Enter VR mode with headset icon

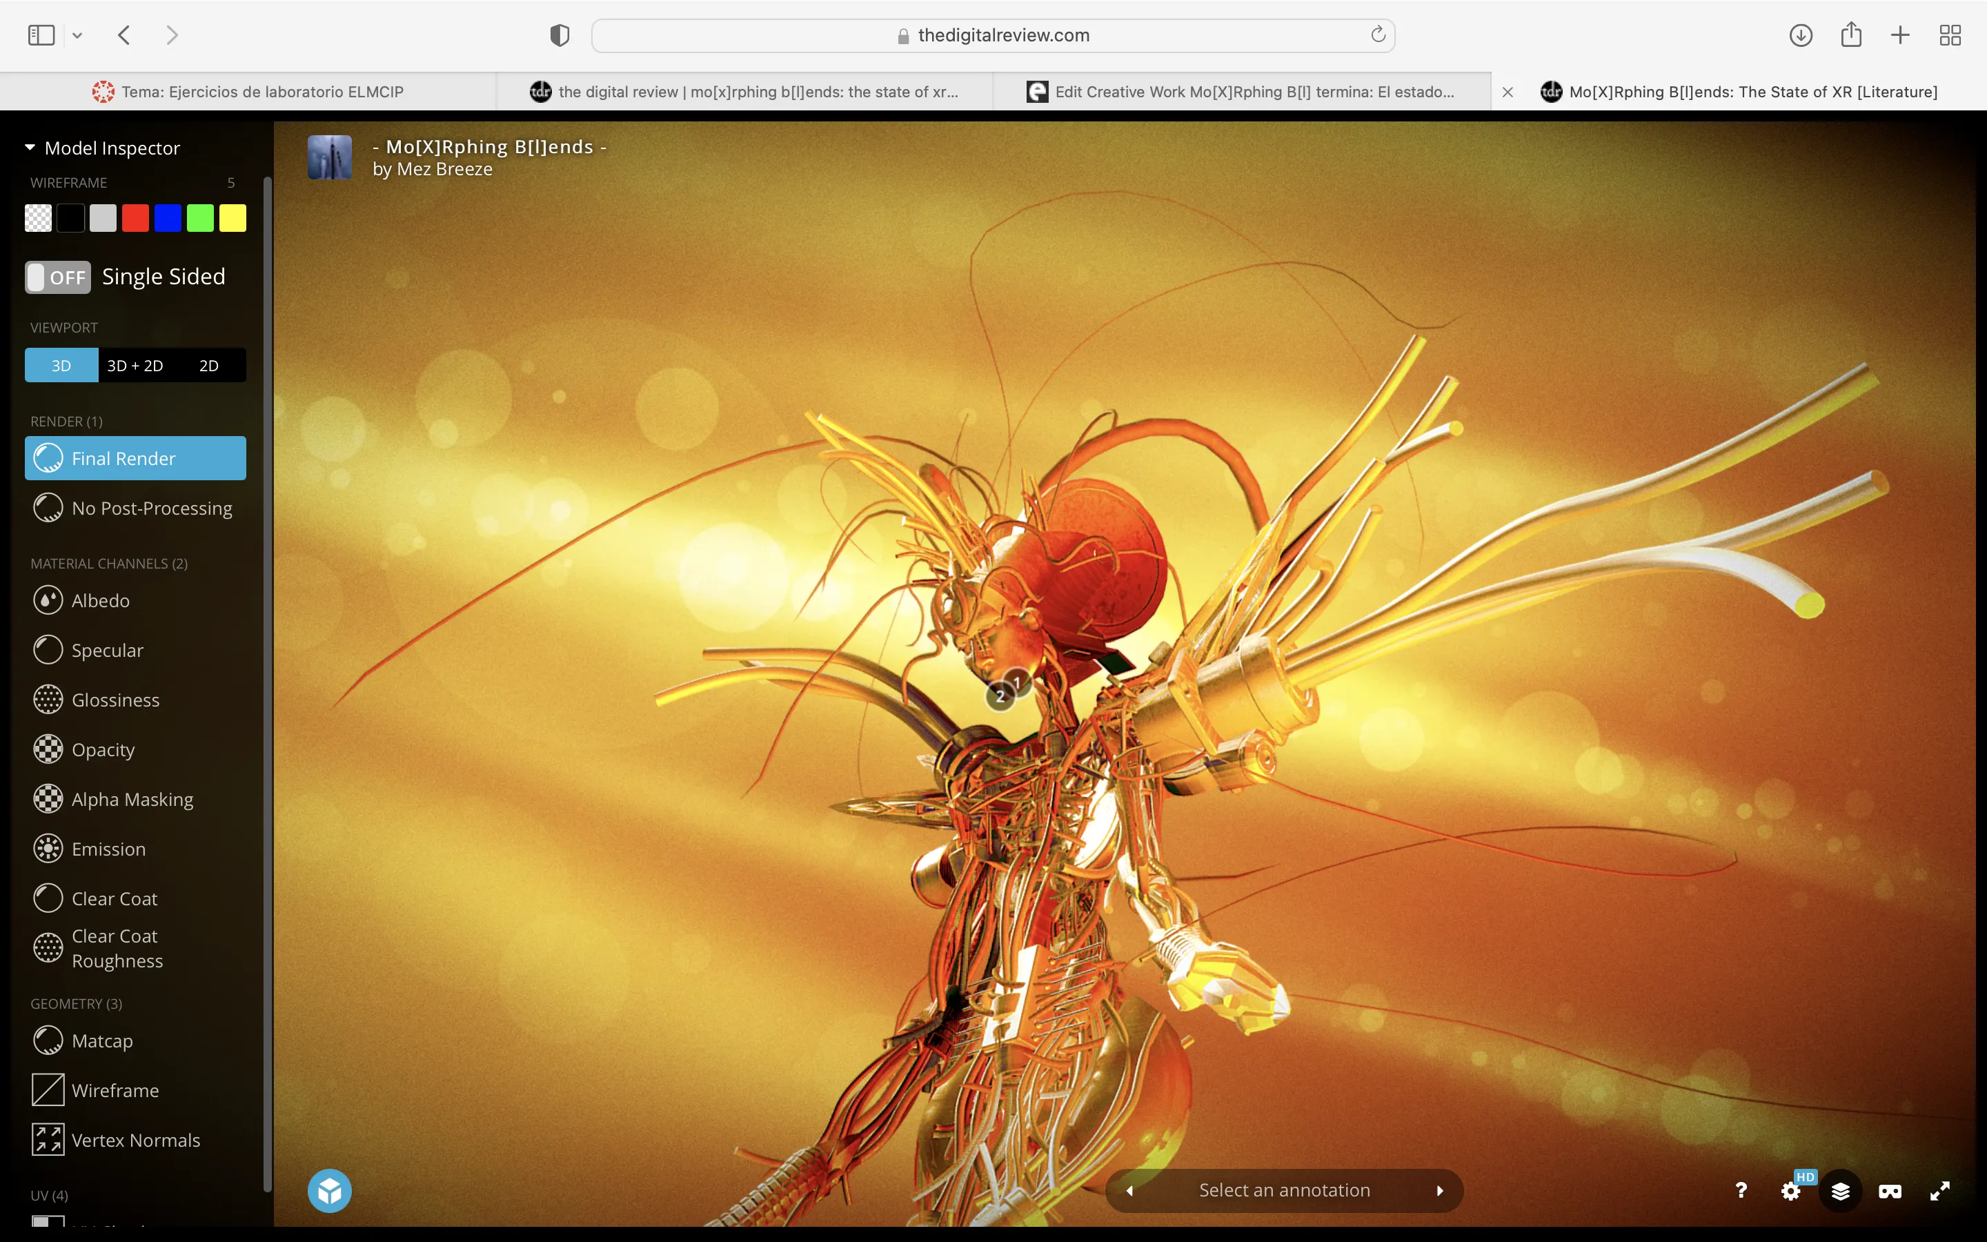(1890, 1190)
